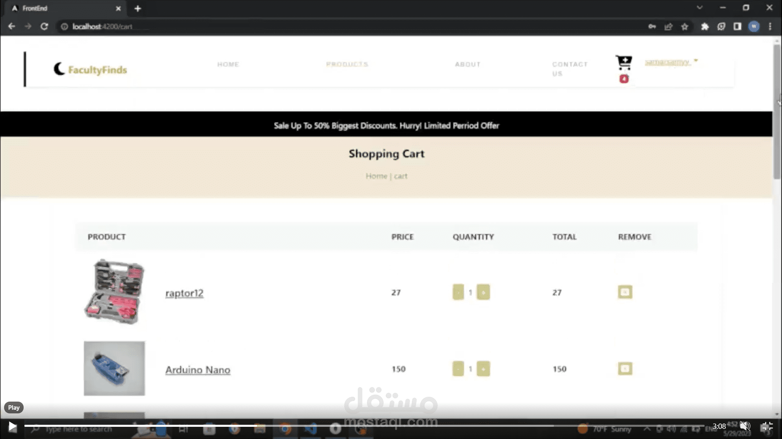
Task: Open the shopping cart icon in navbar
Action: pyautogui.click(x=624, y=63)
